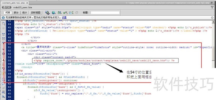This screenshot has width=216, height=100.
Task: Click the 标题 title input field
Action: 105,13
